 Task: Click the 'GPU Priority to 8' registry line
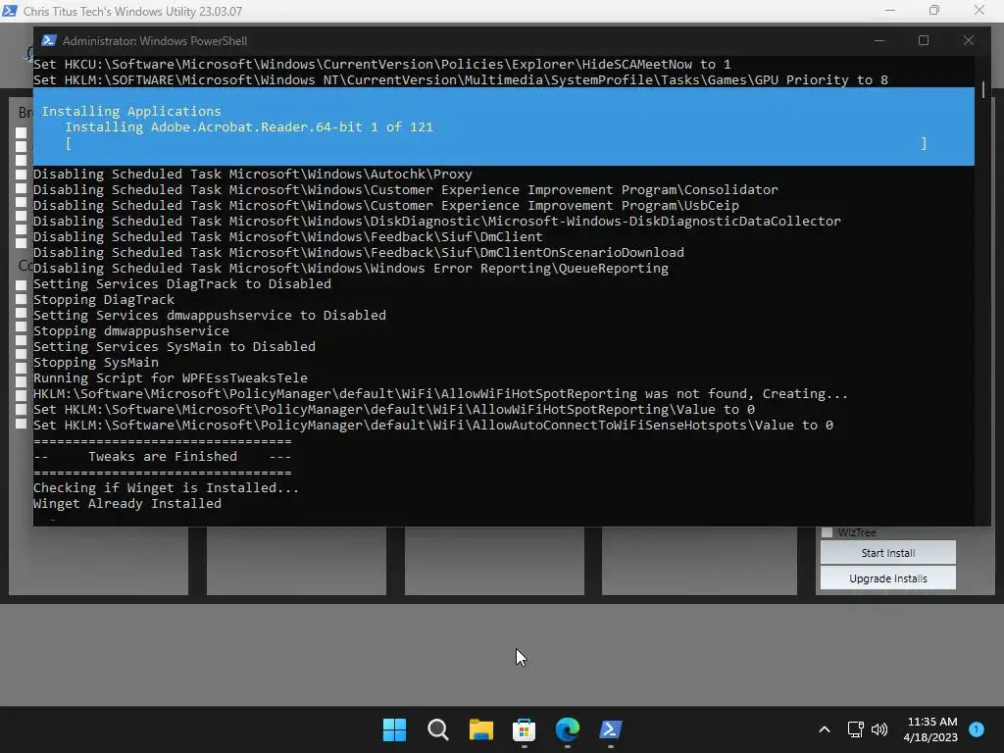tap(461, 80)
